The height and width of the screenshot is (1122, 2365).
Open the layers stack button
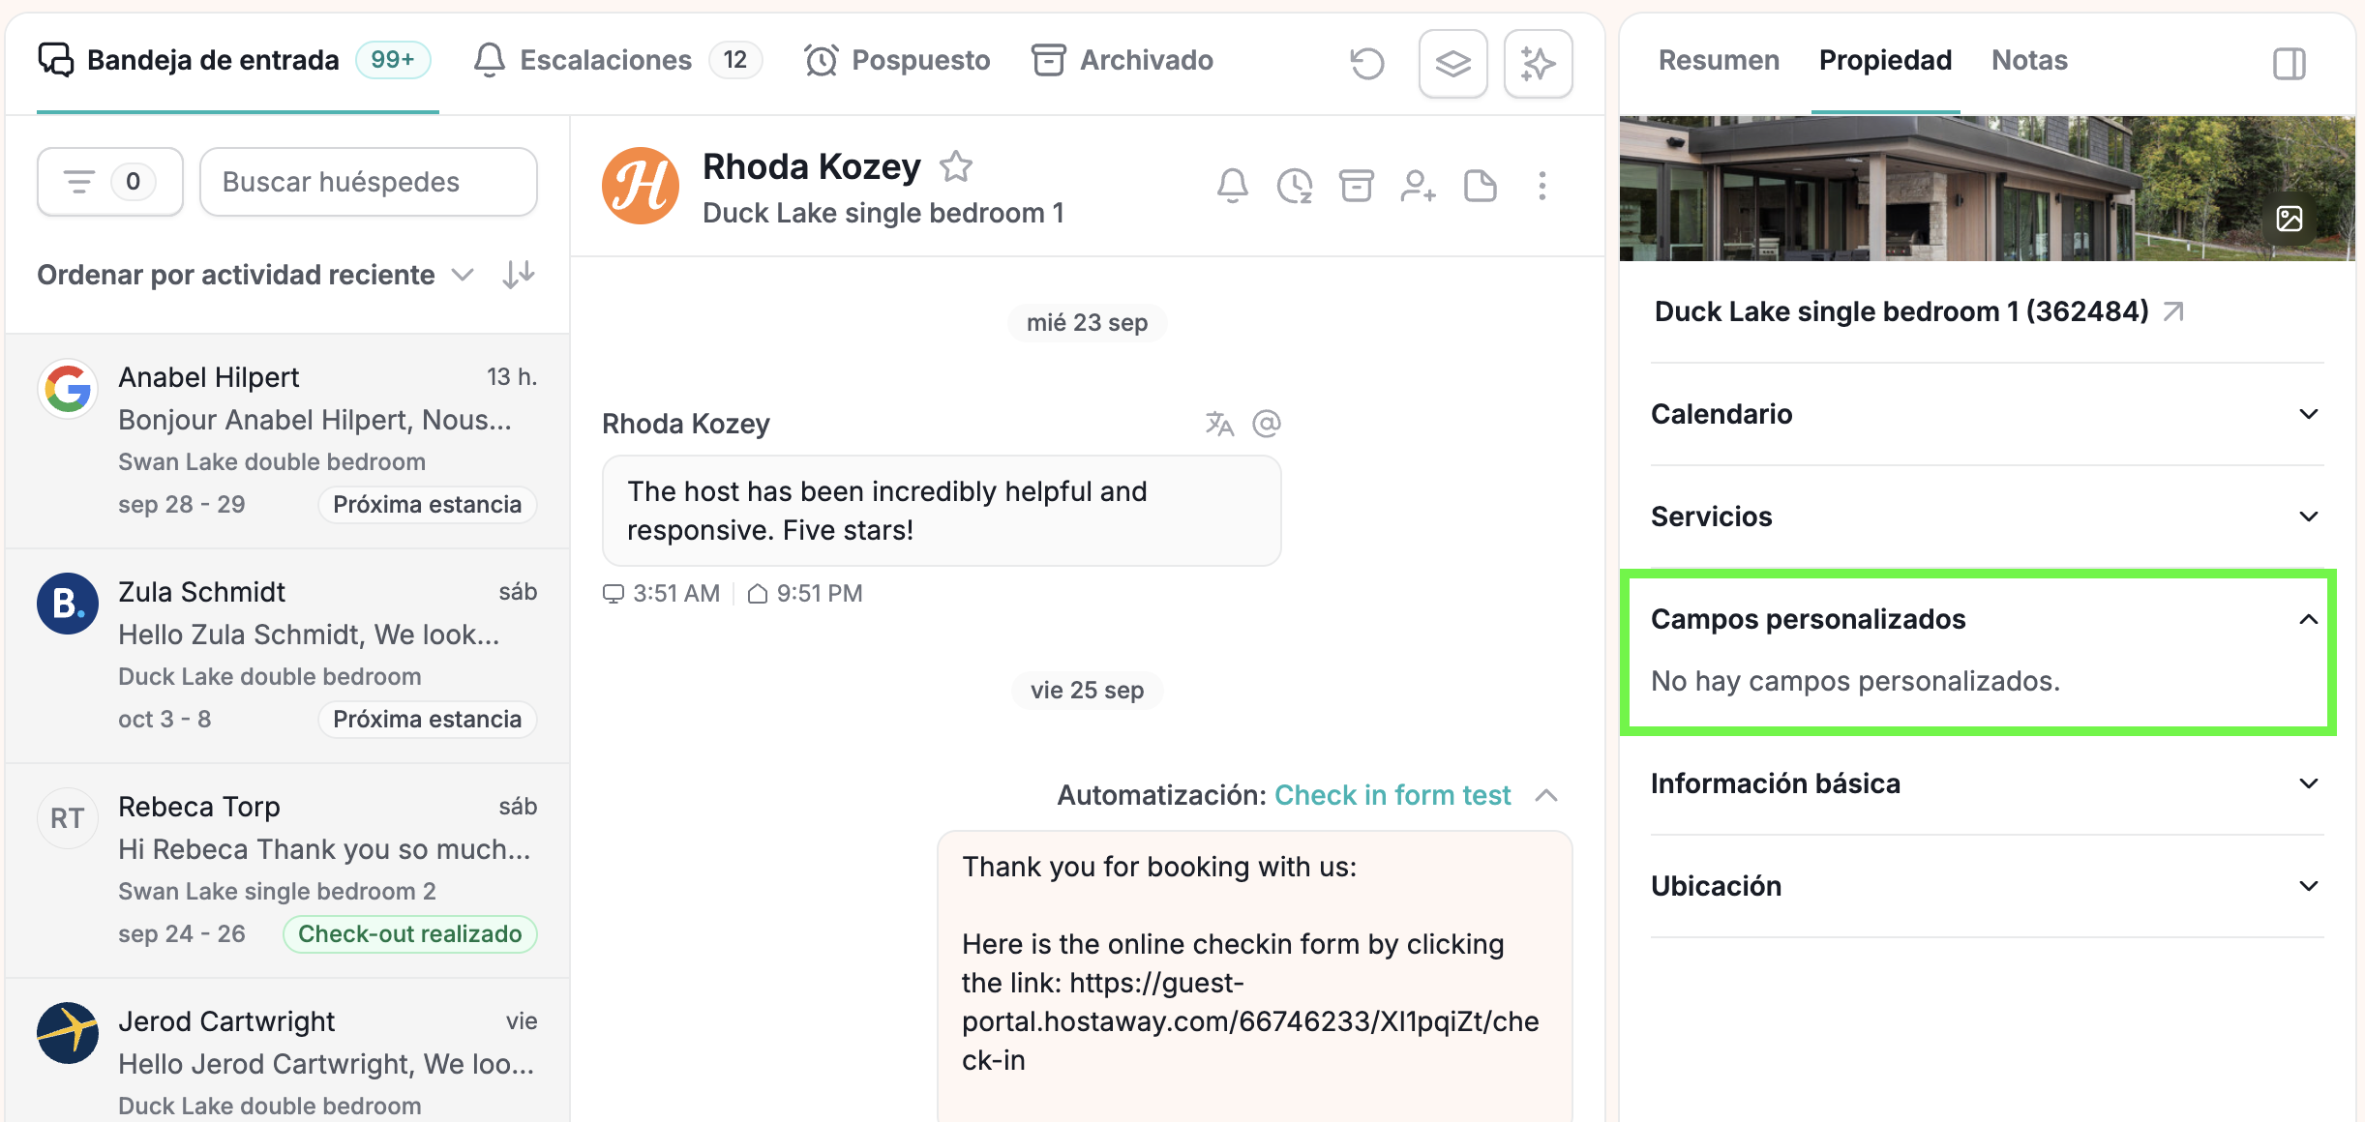pos(1452,63)
